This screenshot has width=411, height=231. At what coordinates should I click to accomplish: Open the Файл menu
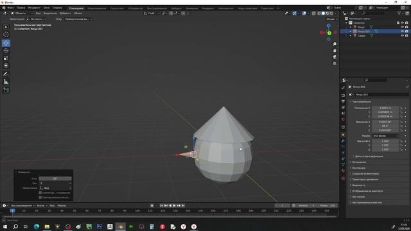[11, 8]
